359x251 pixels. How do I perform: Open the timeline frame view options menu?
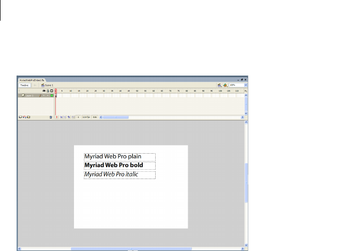coord(246,91)
